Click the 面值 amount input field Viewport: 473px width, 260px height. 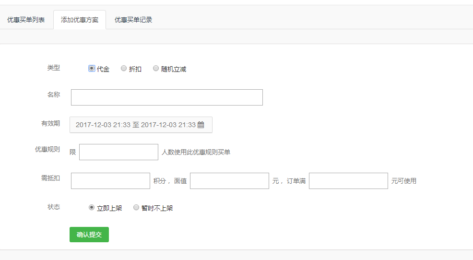[229, 181]
